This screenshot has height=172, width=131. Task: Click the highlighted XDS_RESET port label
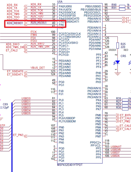[x=15, y=23]
